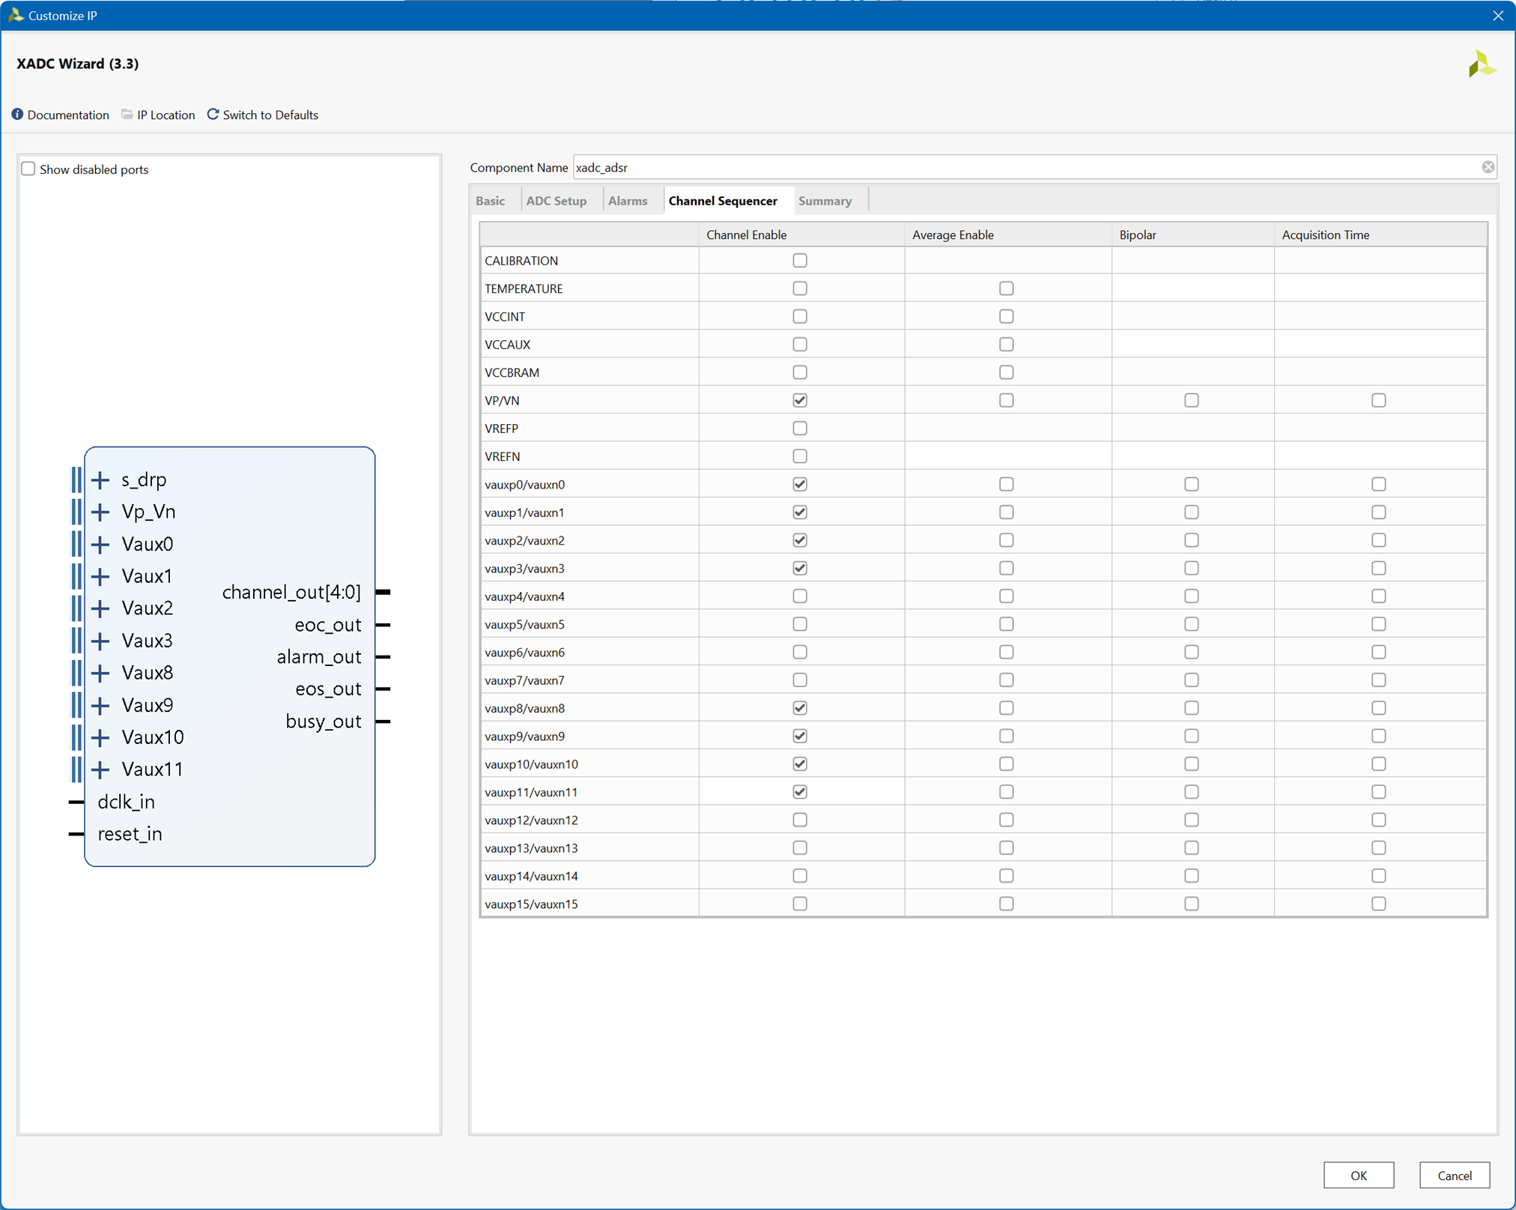
Task: Expand the Vaux11 port in block diagram
Action: (100, 769)
